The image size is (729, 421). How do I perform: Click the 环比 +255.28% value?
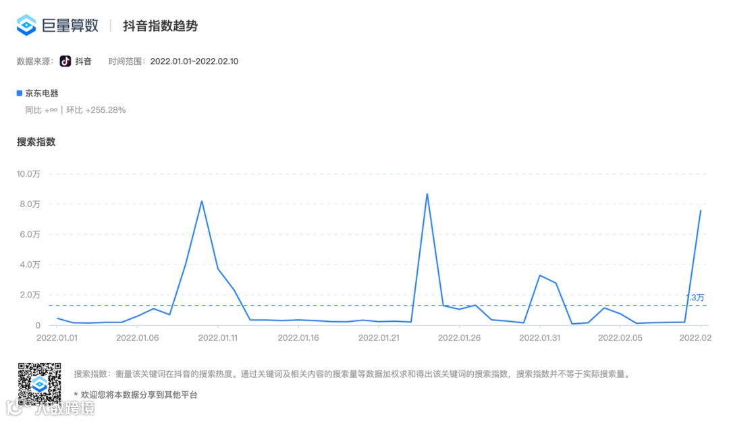[x=96, y=110]
